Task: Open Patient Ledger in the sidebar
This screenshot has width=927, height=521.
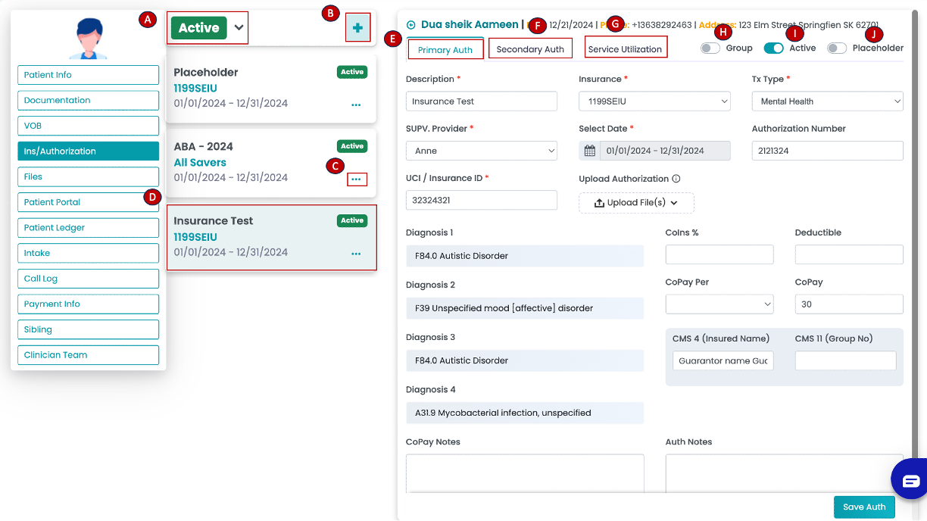Action: [88, 228]
